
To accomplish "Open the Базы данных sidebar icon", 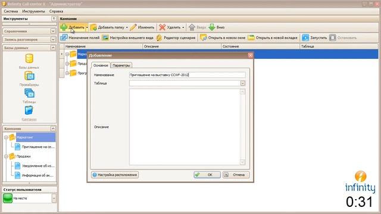I will coord(29,59).
